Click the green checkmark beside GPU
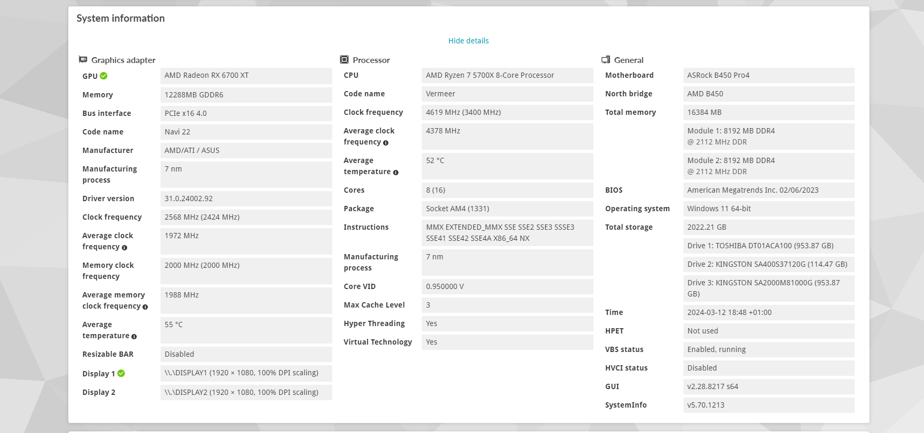 [x=104, y=76]
